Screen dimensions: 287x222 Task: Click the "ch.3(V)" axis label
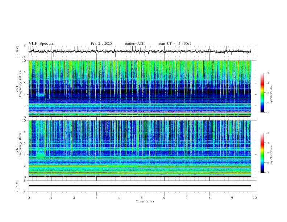click(17, 186)
